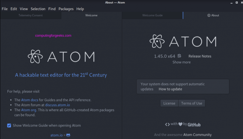243x139 pixels.
Task: Click the How to update link
Action: coord(170,89)
